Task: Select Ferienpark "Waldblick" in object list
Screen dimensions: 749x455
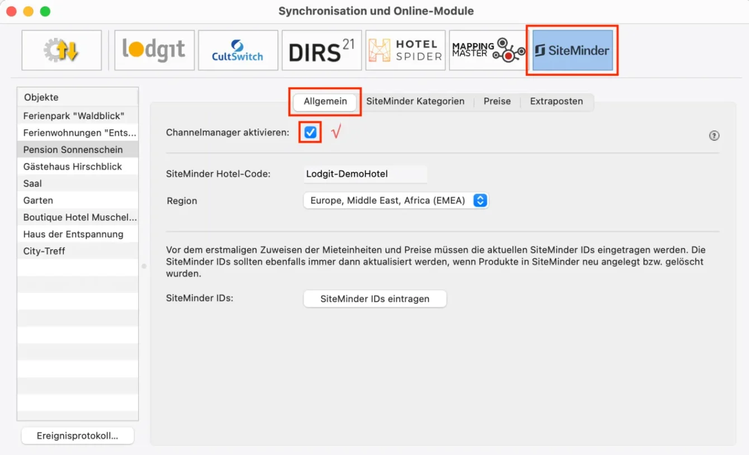Action: coord(78,116)
